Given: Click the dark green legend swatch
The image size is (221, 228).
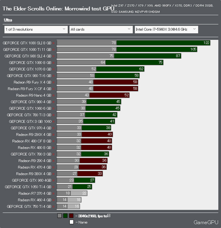Looking at the screenshot, I should (65, 216).
